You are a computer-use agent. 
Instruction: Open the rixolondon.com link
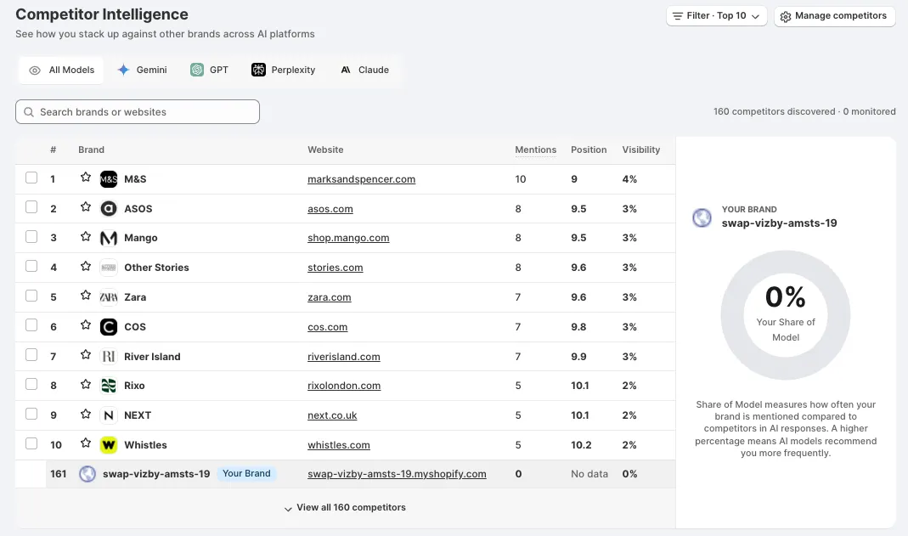coord(344,386)
